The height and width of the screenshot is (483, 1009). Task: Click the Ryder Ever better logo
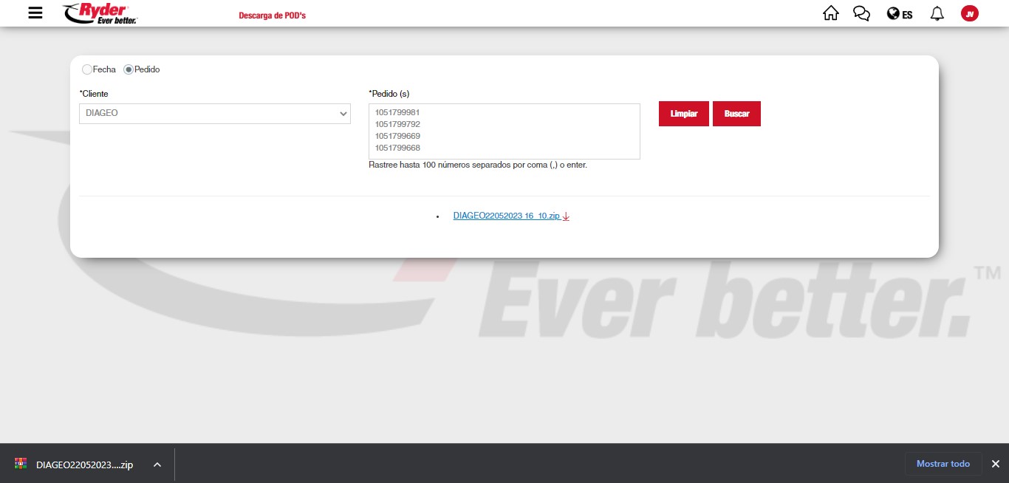pyautogui.click(x=100, y=13)
